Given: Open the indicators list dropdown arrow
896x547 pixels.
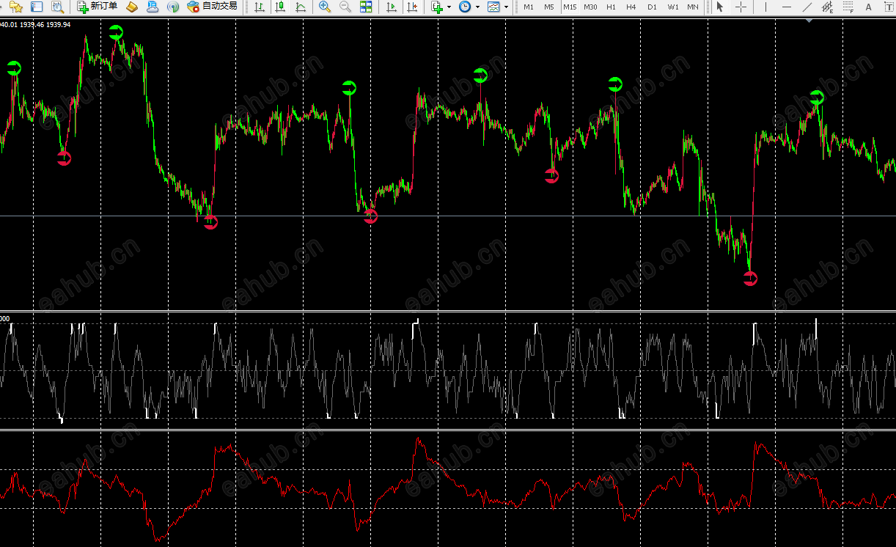Looking at the screenshot, I should coord(449,7).
